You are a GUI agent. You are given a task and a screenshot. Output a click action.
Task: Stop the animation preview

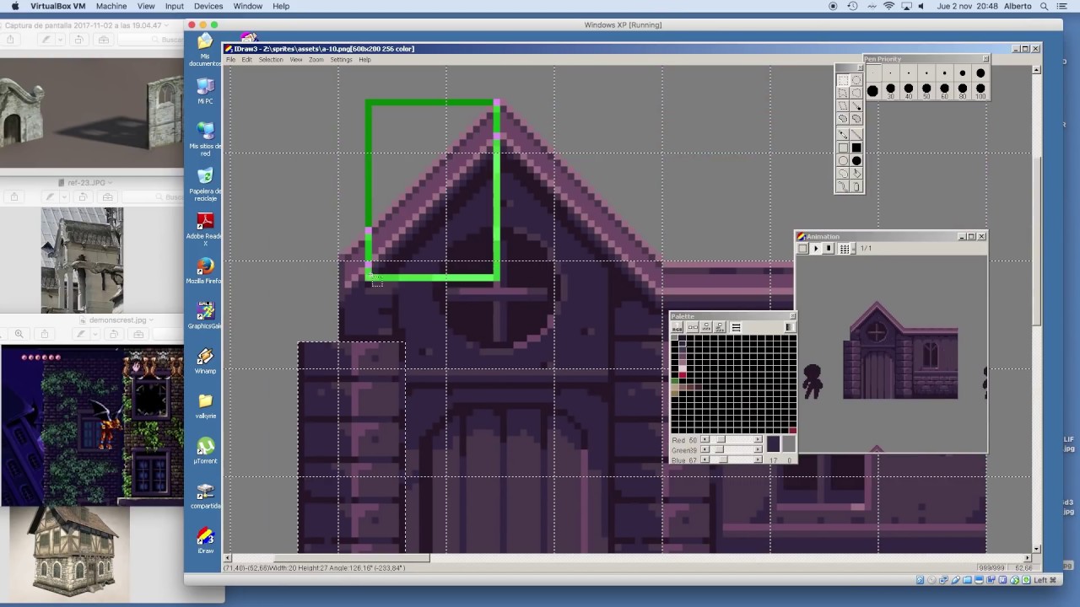[829, 248]
